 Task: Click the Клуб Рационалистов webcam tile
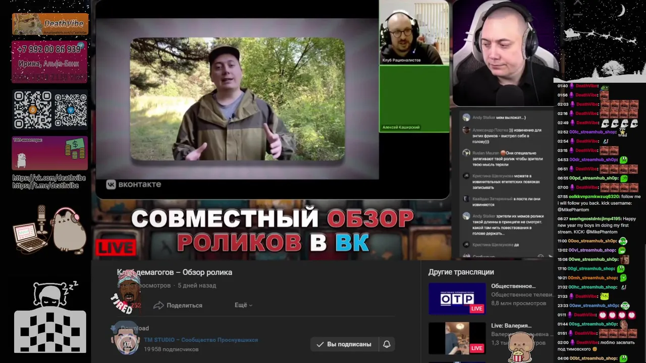414,32
